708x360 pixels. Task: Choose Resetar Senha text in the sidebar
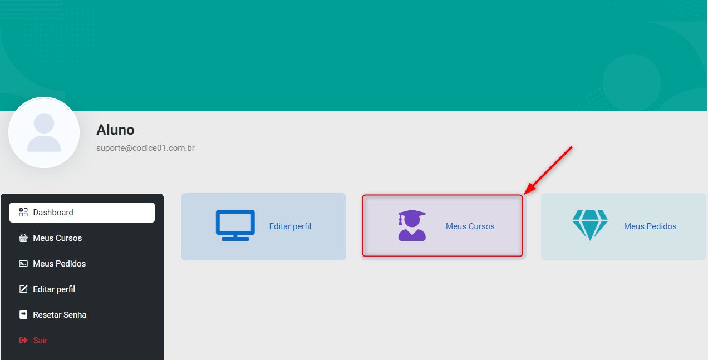pos(60,315)
